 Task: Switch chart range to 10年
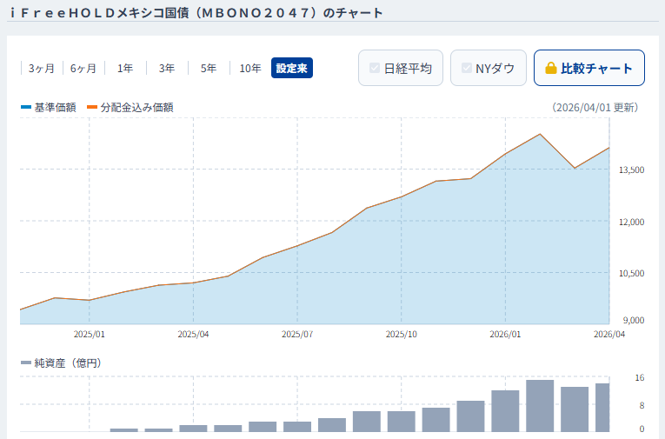point(249,68)
